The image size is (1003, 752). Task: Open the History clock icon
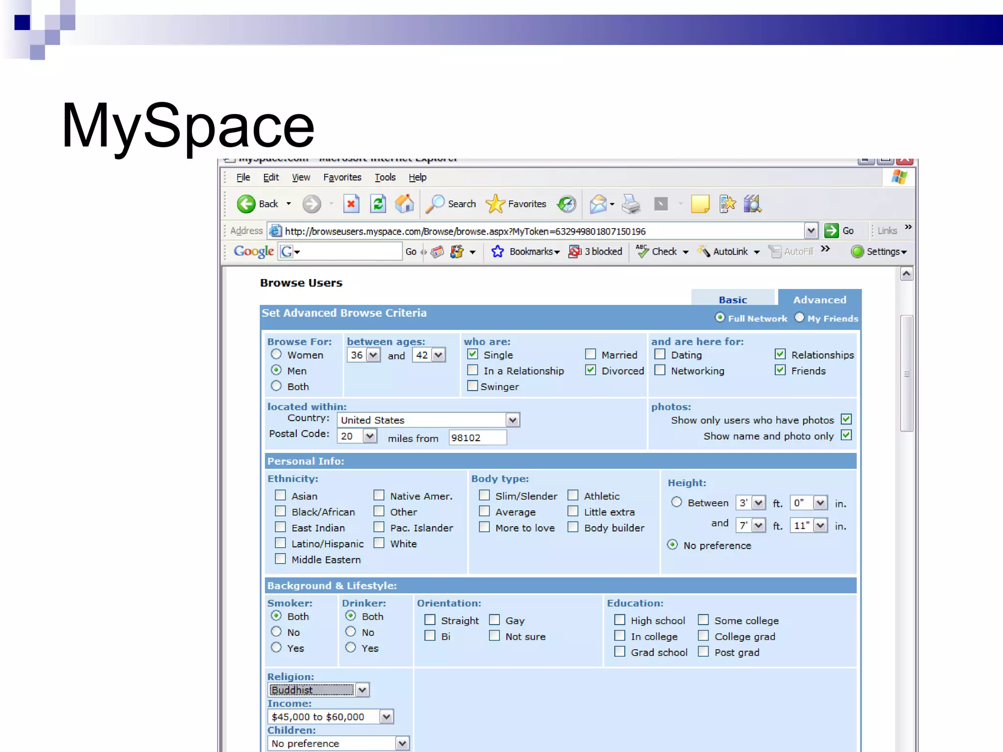click(567, 204)
